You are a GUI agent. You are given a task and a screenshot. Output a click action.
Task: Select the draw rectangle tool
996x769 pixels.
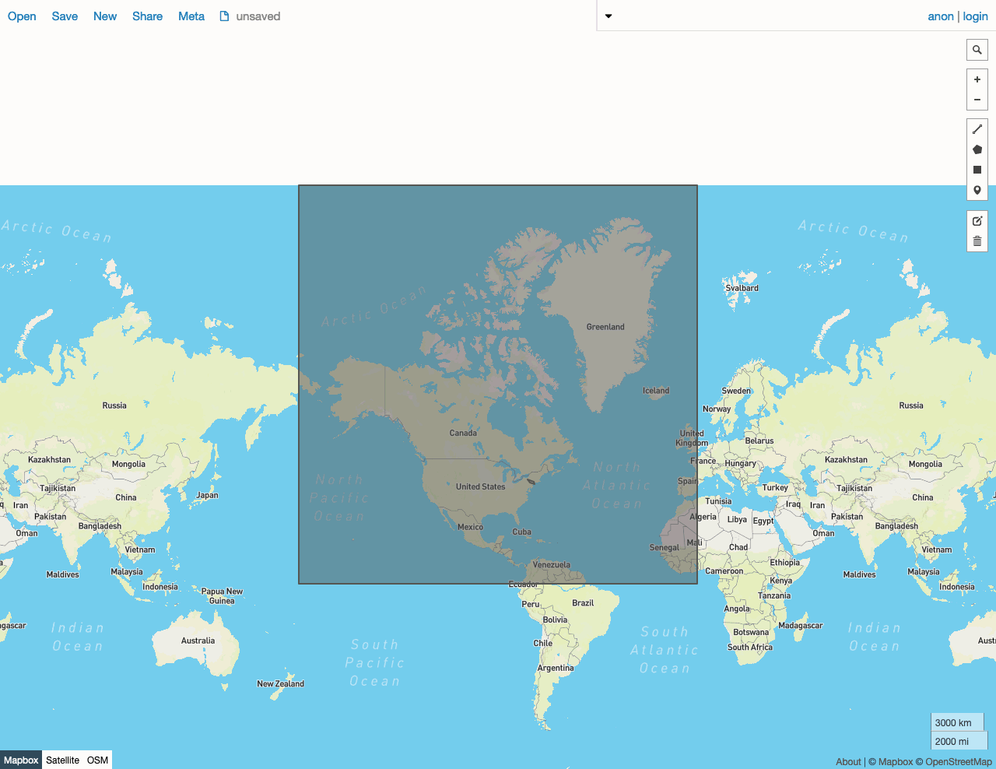click(977, 170)
